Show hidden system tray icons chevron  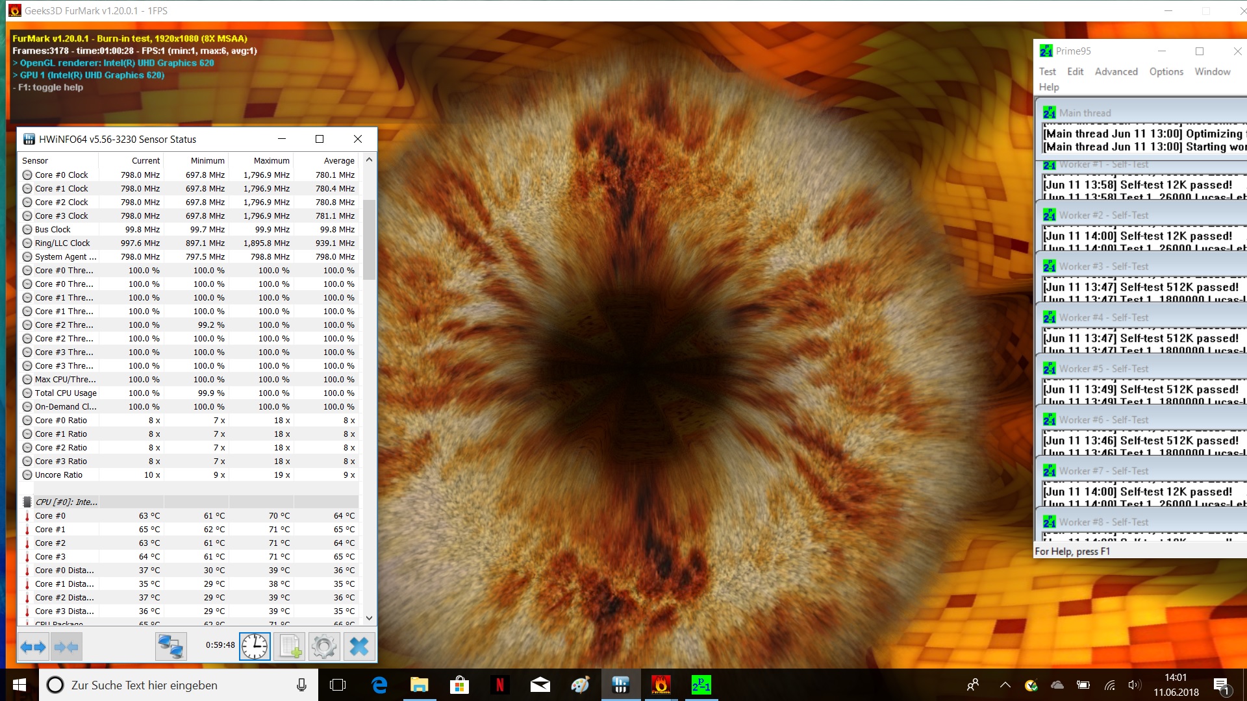1005,685
